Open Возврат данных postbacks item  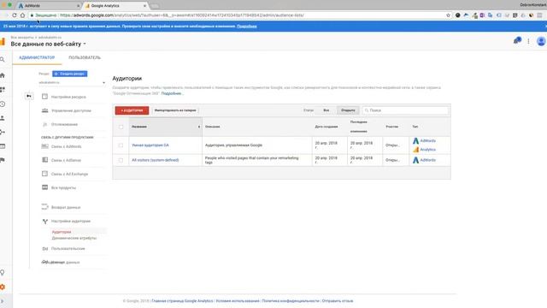point(66,207)
